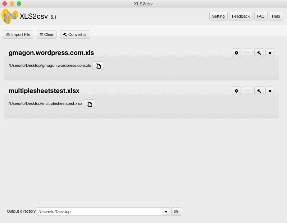
Task: Open the Help page
Action: click(x=276, y=16)
